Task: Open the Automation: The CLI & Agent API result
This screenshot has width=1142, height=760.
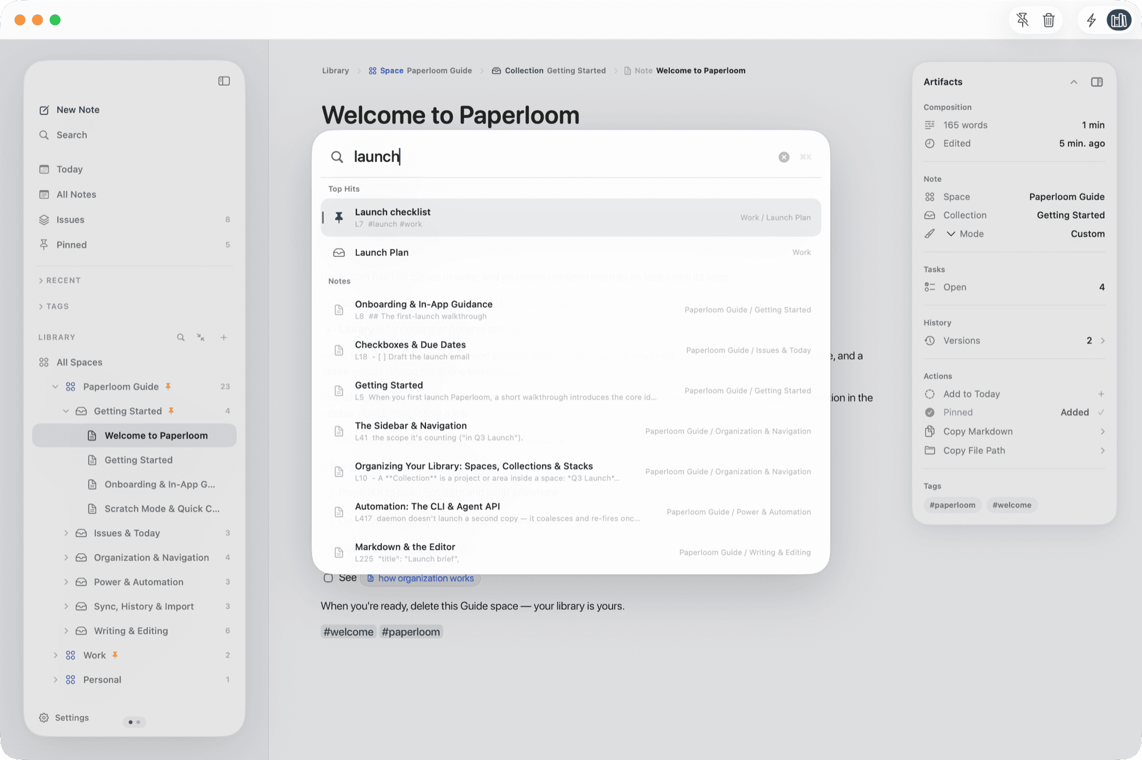Action: point(571,512)
